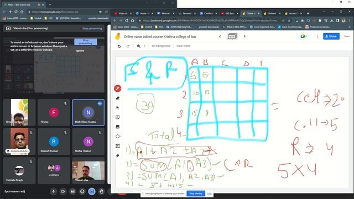Select the Pen tool in Jamboard

pos(118,88)
